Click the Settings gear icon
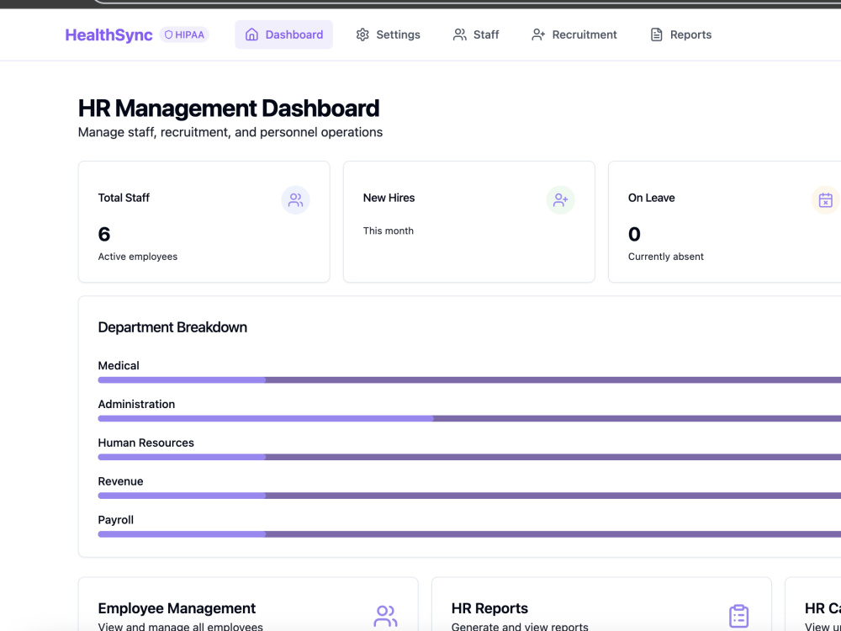 coord(362,34)
